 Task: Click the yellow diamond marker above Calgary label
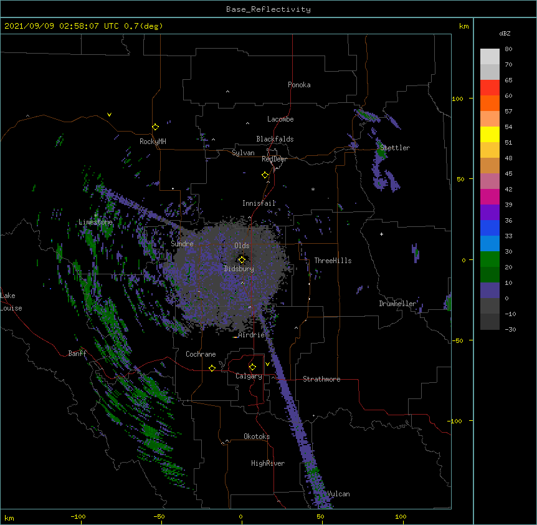252,367
